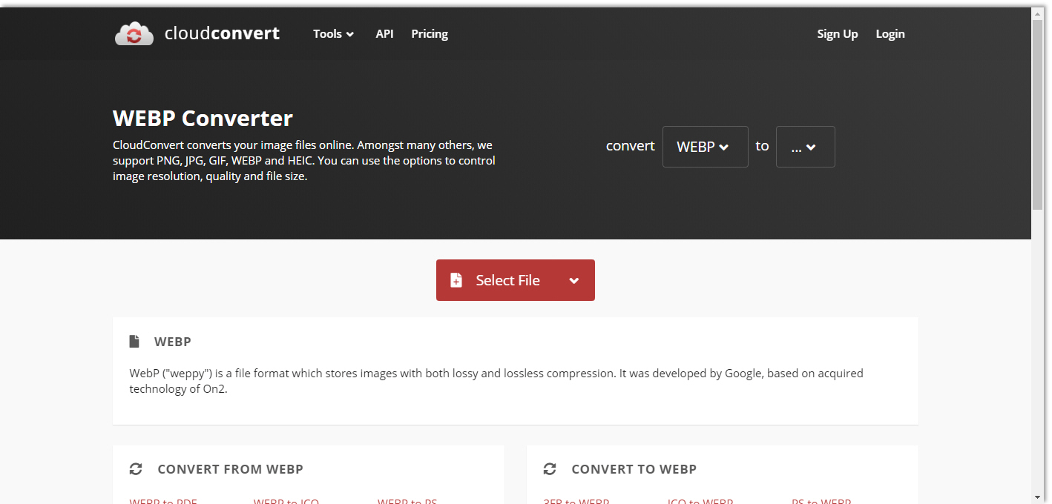This screenshot has height=504, width=1052.
Task: Click the Sign Up link
Action: coord(838,34)
